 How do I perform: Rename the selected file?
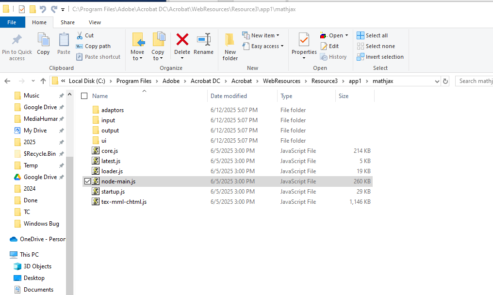click(x=203, y=44)
